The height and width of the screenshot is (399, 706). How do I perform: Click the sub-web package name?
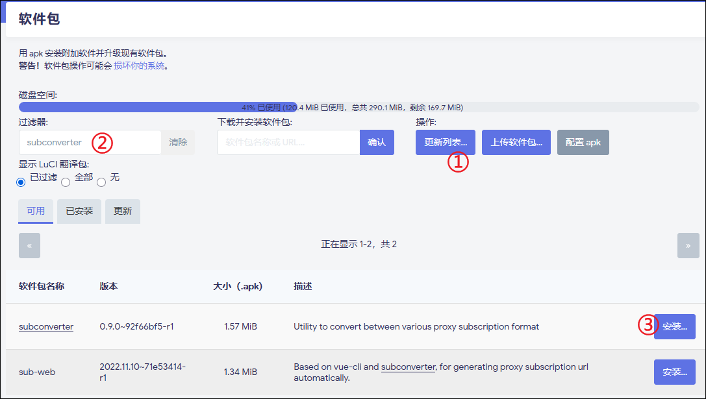click(x=37, y=372)
